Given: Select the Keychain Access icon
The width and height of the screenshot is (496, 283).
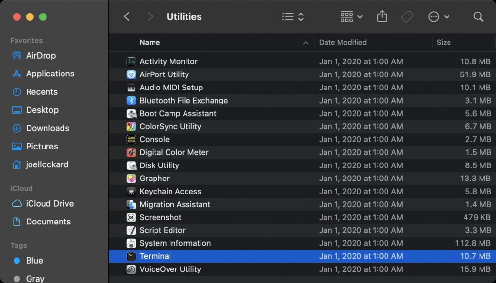Looking at the screenshot, I should pyautogui.click(x=131, y=191).
